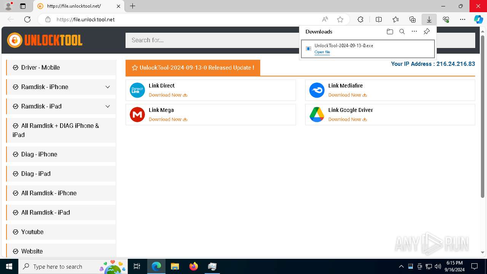Close the file.unlocktool.net tab
The image size is (487, 274).
coord(118,6)
